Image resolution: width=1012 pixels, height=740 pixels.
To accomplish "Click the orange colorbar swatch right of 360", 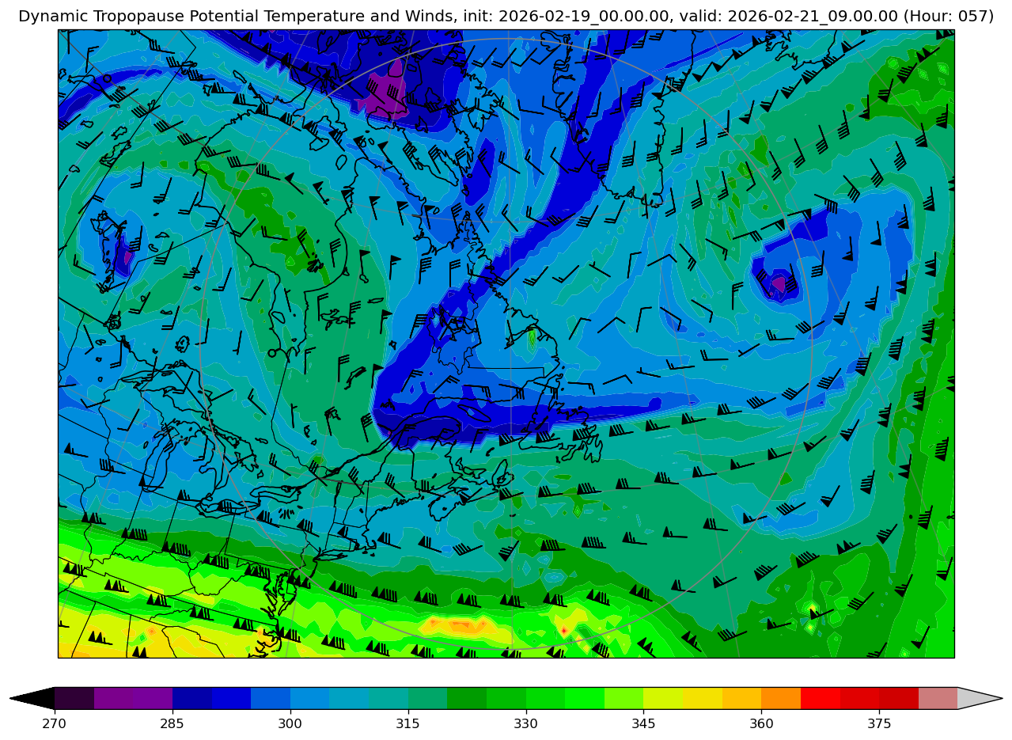I will click(x=780, y=698).
